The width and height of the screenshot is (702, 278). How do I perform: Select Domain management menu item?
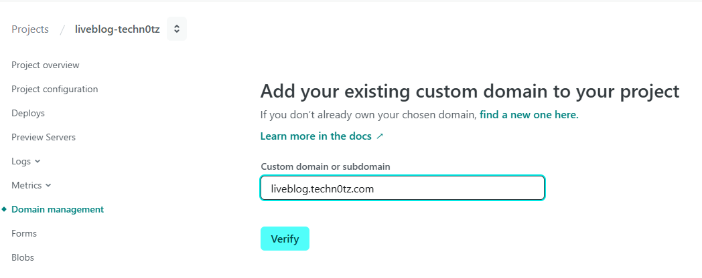coord(58,209)
